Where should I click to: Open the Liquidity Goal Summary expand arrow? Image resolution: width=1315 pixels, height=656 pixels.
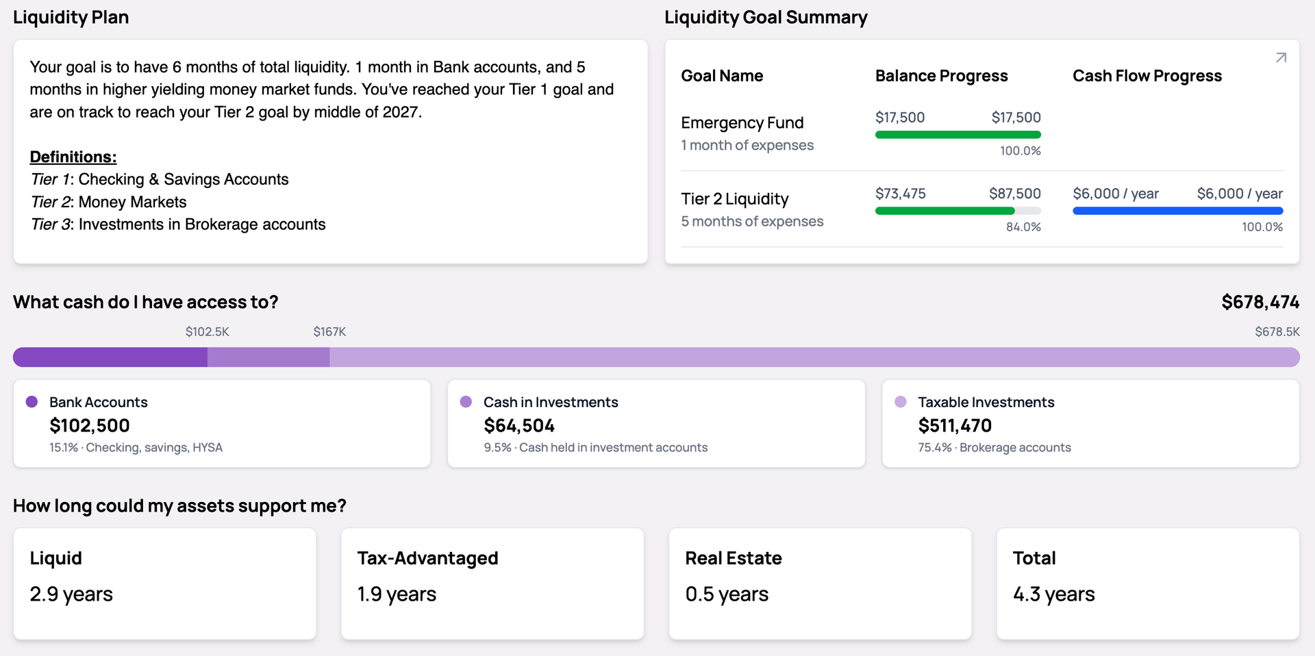point(1280,57)
